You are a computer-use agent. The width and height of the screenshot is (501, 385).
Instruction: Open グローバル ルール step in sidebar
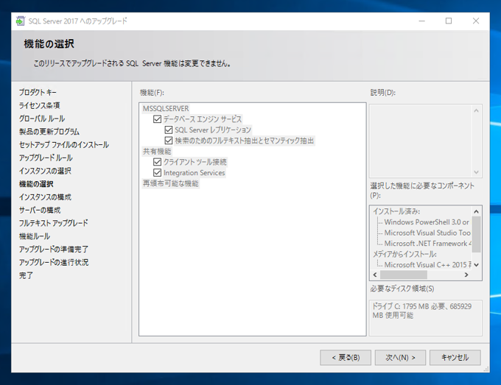(42, 119)
